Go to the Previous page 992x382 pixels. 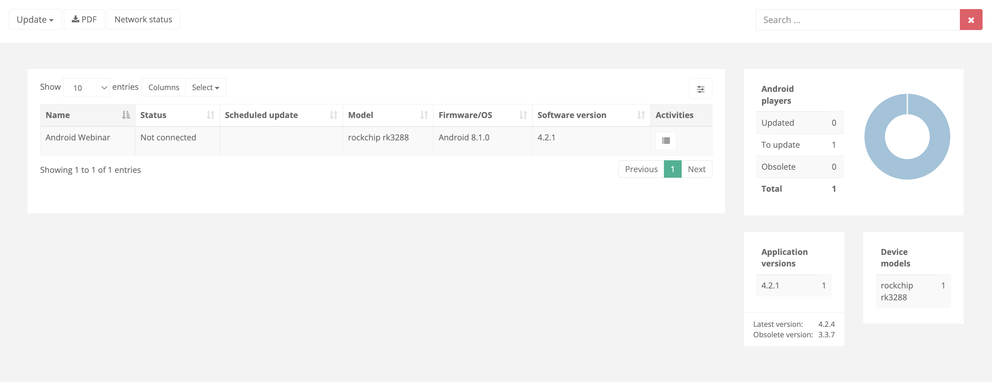[x=641, y=169]
